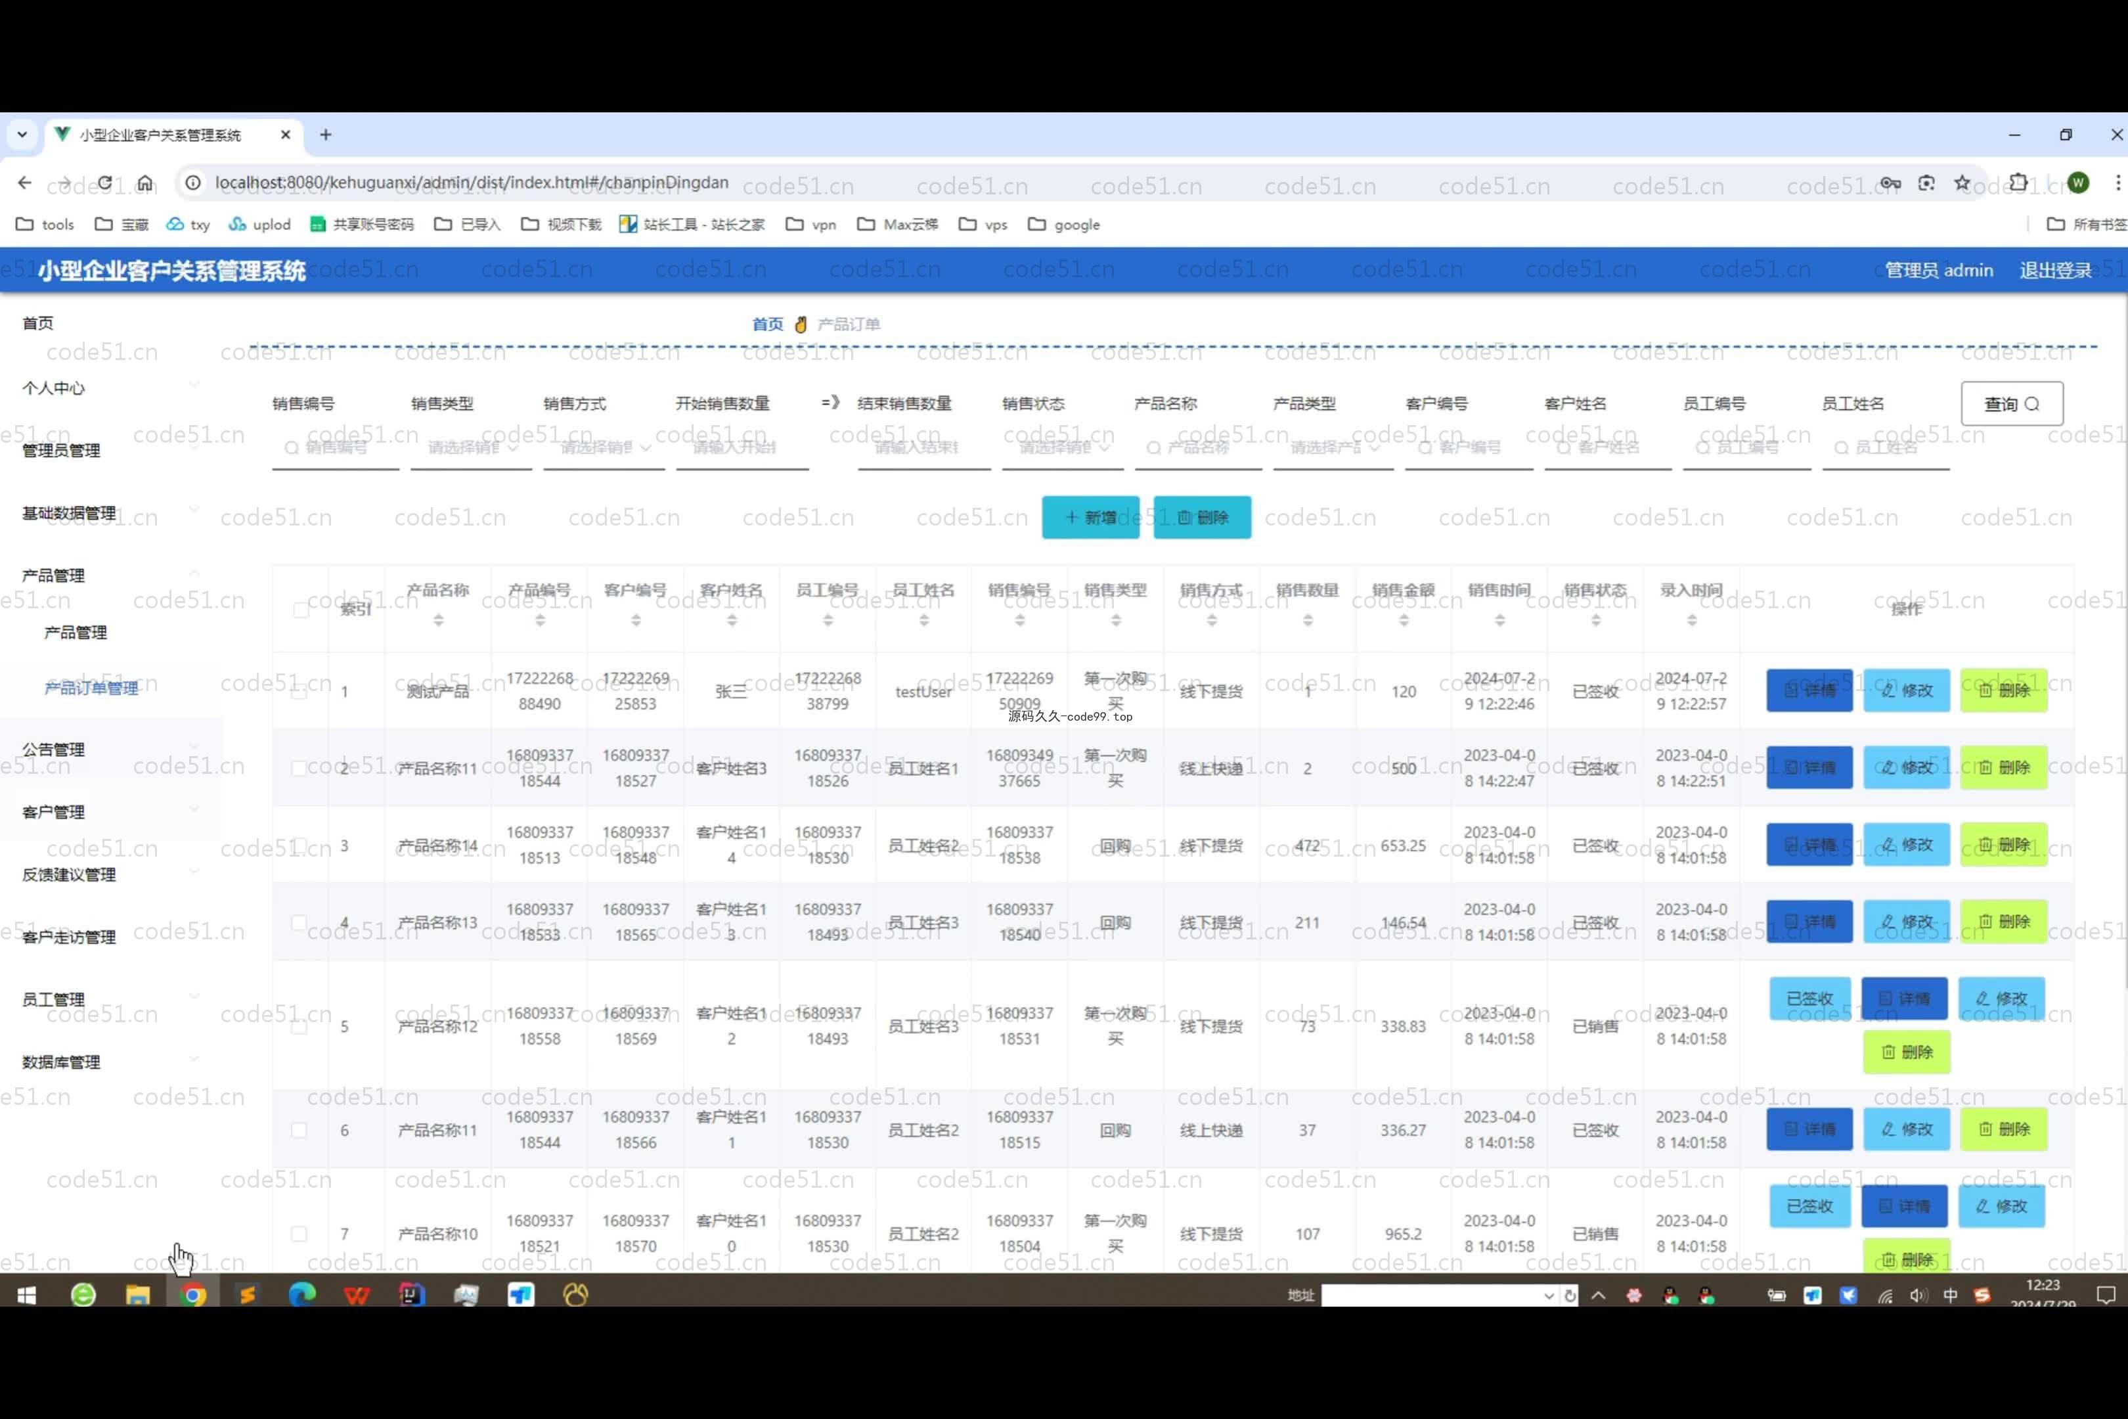2128x1419 pixels.
Task: Tick checkbox for row 1 测试产品
Action: point(299,691)
